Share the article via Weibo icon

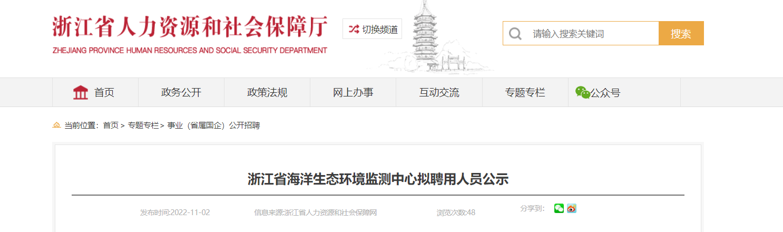pyautogui.click(x=572, y=208)
